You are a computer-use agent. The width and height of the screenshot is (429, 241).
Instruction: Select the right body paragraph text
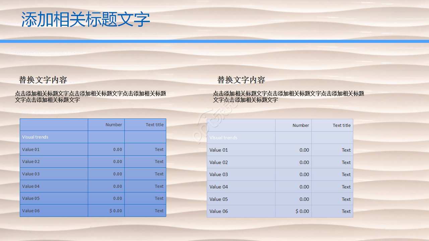click(x=289, y=96)
